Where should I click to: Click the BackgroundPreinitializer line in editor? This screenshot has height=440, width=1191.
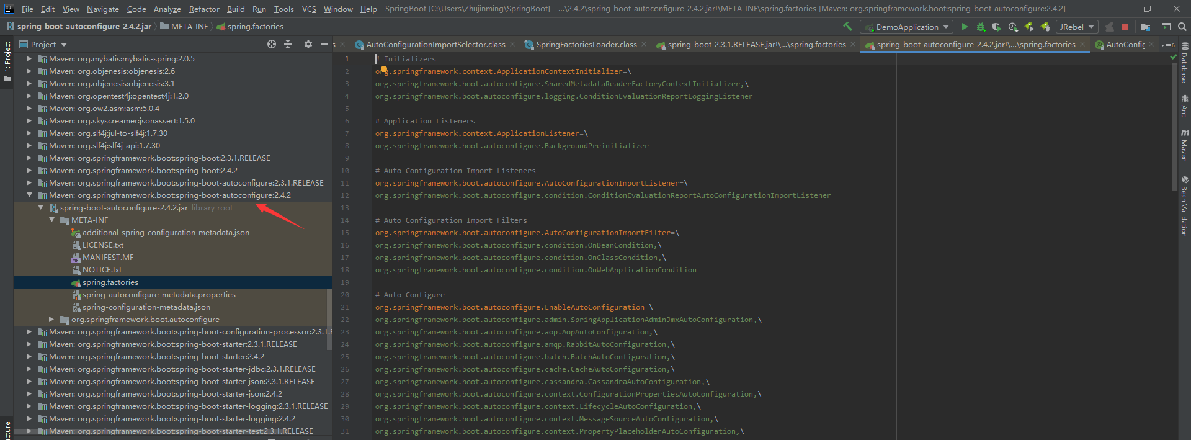511,145
